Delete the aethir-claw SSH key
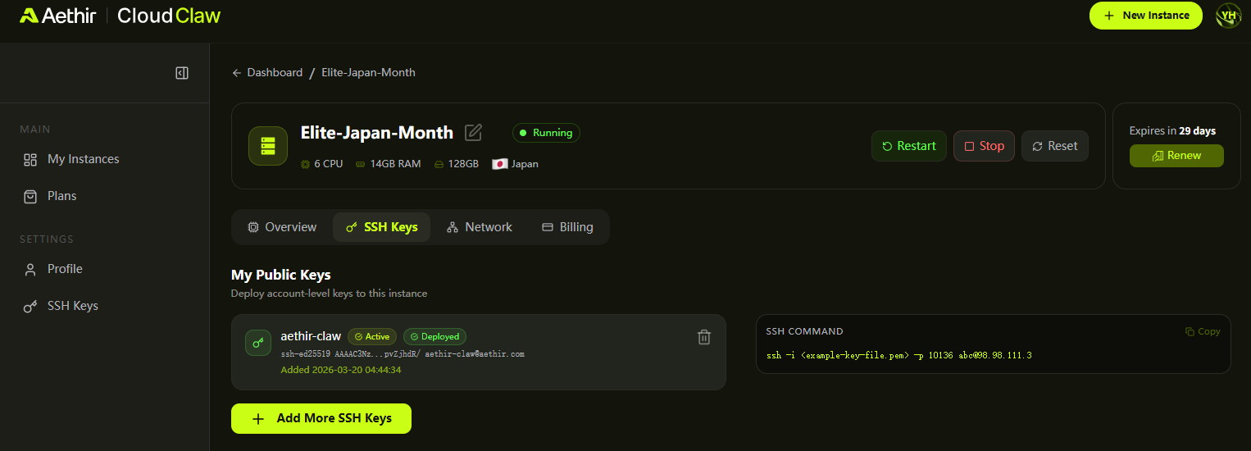The image size is (1251, 451). (703, 337)
